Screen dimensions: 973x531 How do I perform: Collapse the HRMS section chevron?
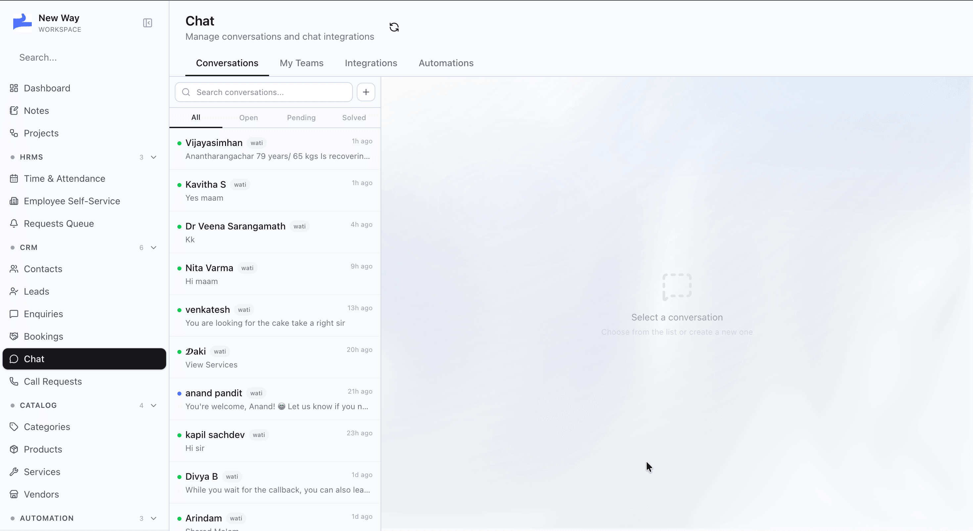154,157
